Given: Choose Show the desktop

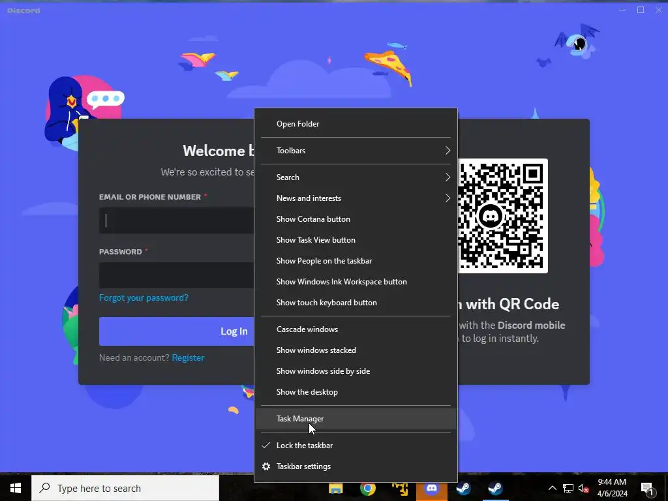Looking at the screenshot, I should [356, 392].
